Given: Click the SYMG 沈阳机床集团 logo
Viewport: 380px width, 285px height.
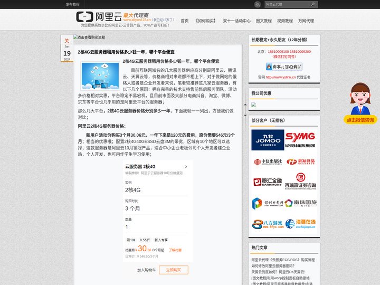Looking at the screenshot, I should point(300,140).
